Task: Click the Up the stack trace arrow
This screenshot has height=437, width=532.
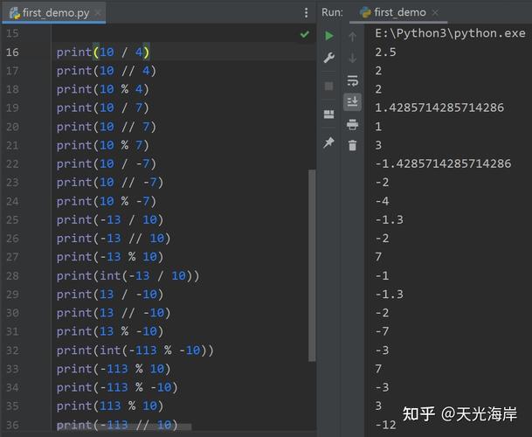Action: pyautogui.click(x=353, y=37)
